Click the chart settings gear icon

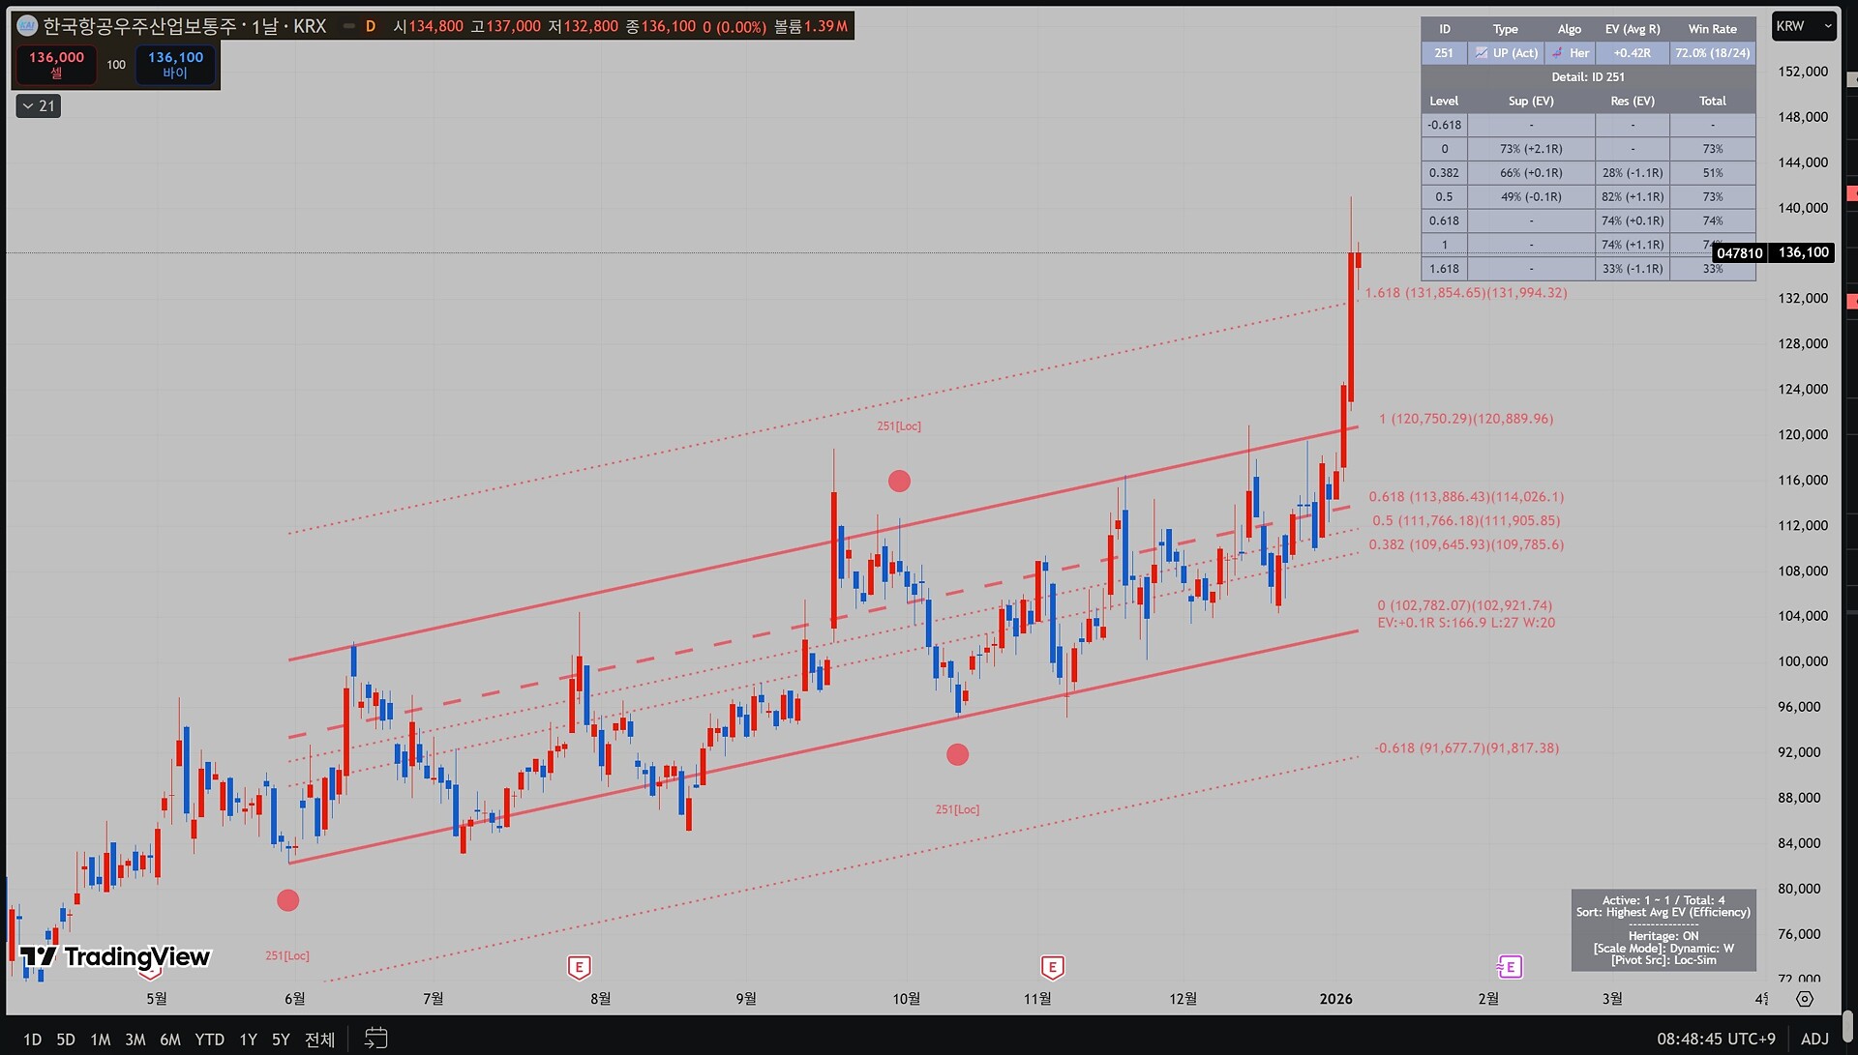pyautogui.click(x=1805, y=999)
